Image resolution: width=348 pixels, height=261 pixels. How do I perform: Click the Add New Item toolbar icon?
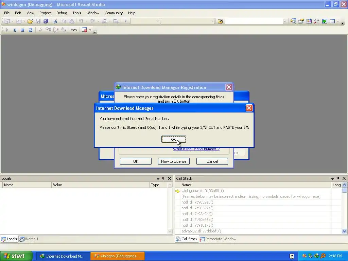click(19, 21)
